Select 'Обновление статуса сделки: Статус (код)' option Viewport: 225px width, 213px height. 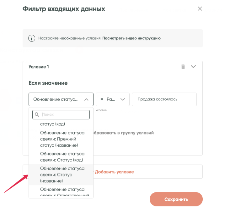pyautogui.click(x=62, y=157)
